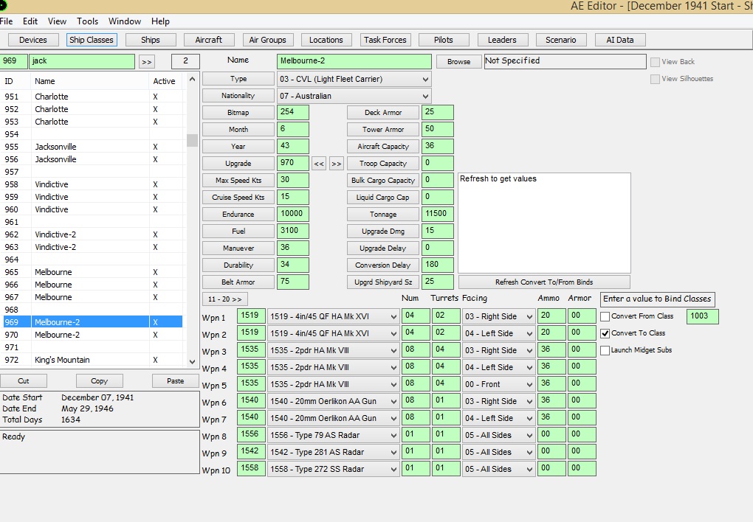Click search next >> button beside jack
The height and width of the screenshot is (522, 753).
click(147, 61)
